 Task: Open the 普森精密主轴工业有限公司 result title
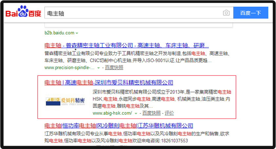click(x=126, y=45)
